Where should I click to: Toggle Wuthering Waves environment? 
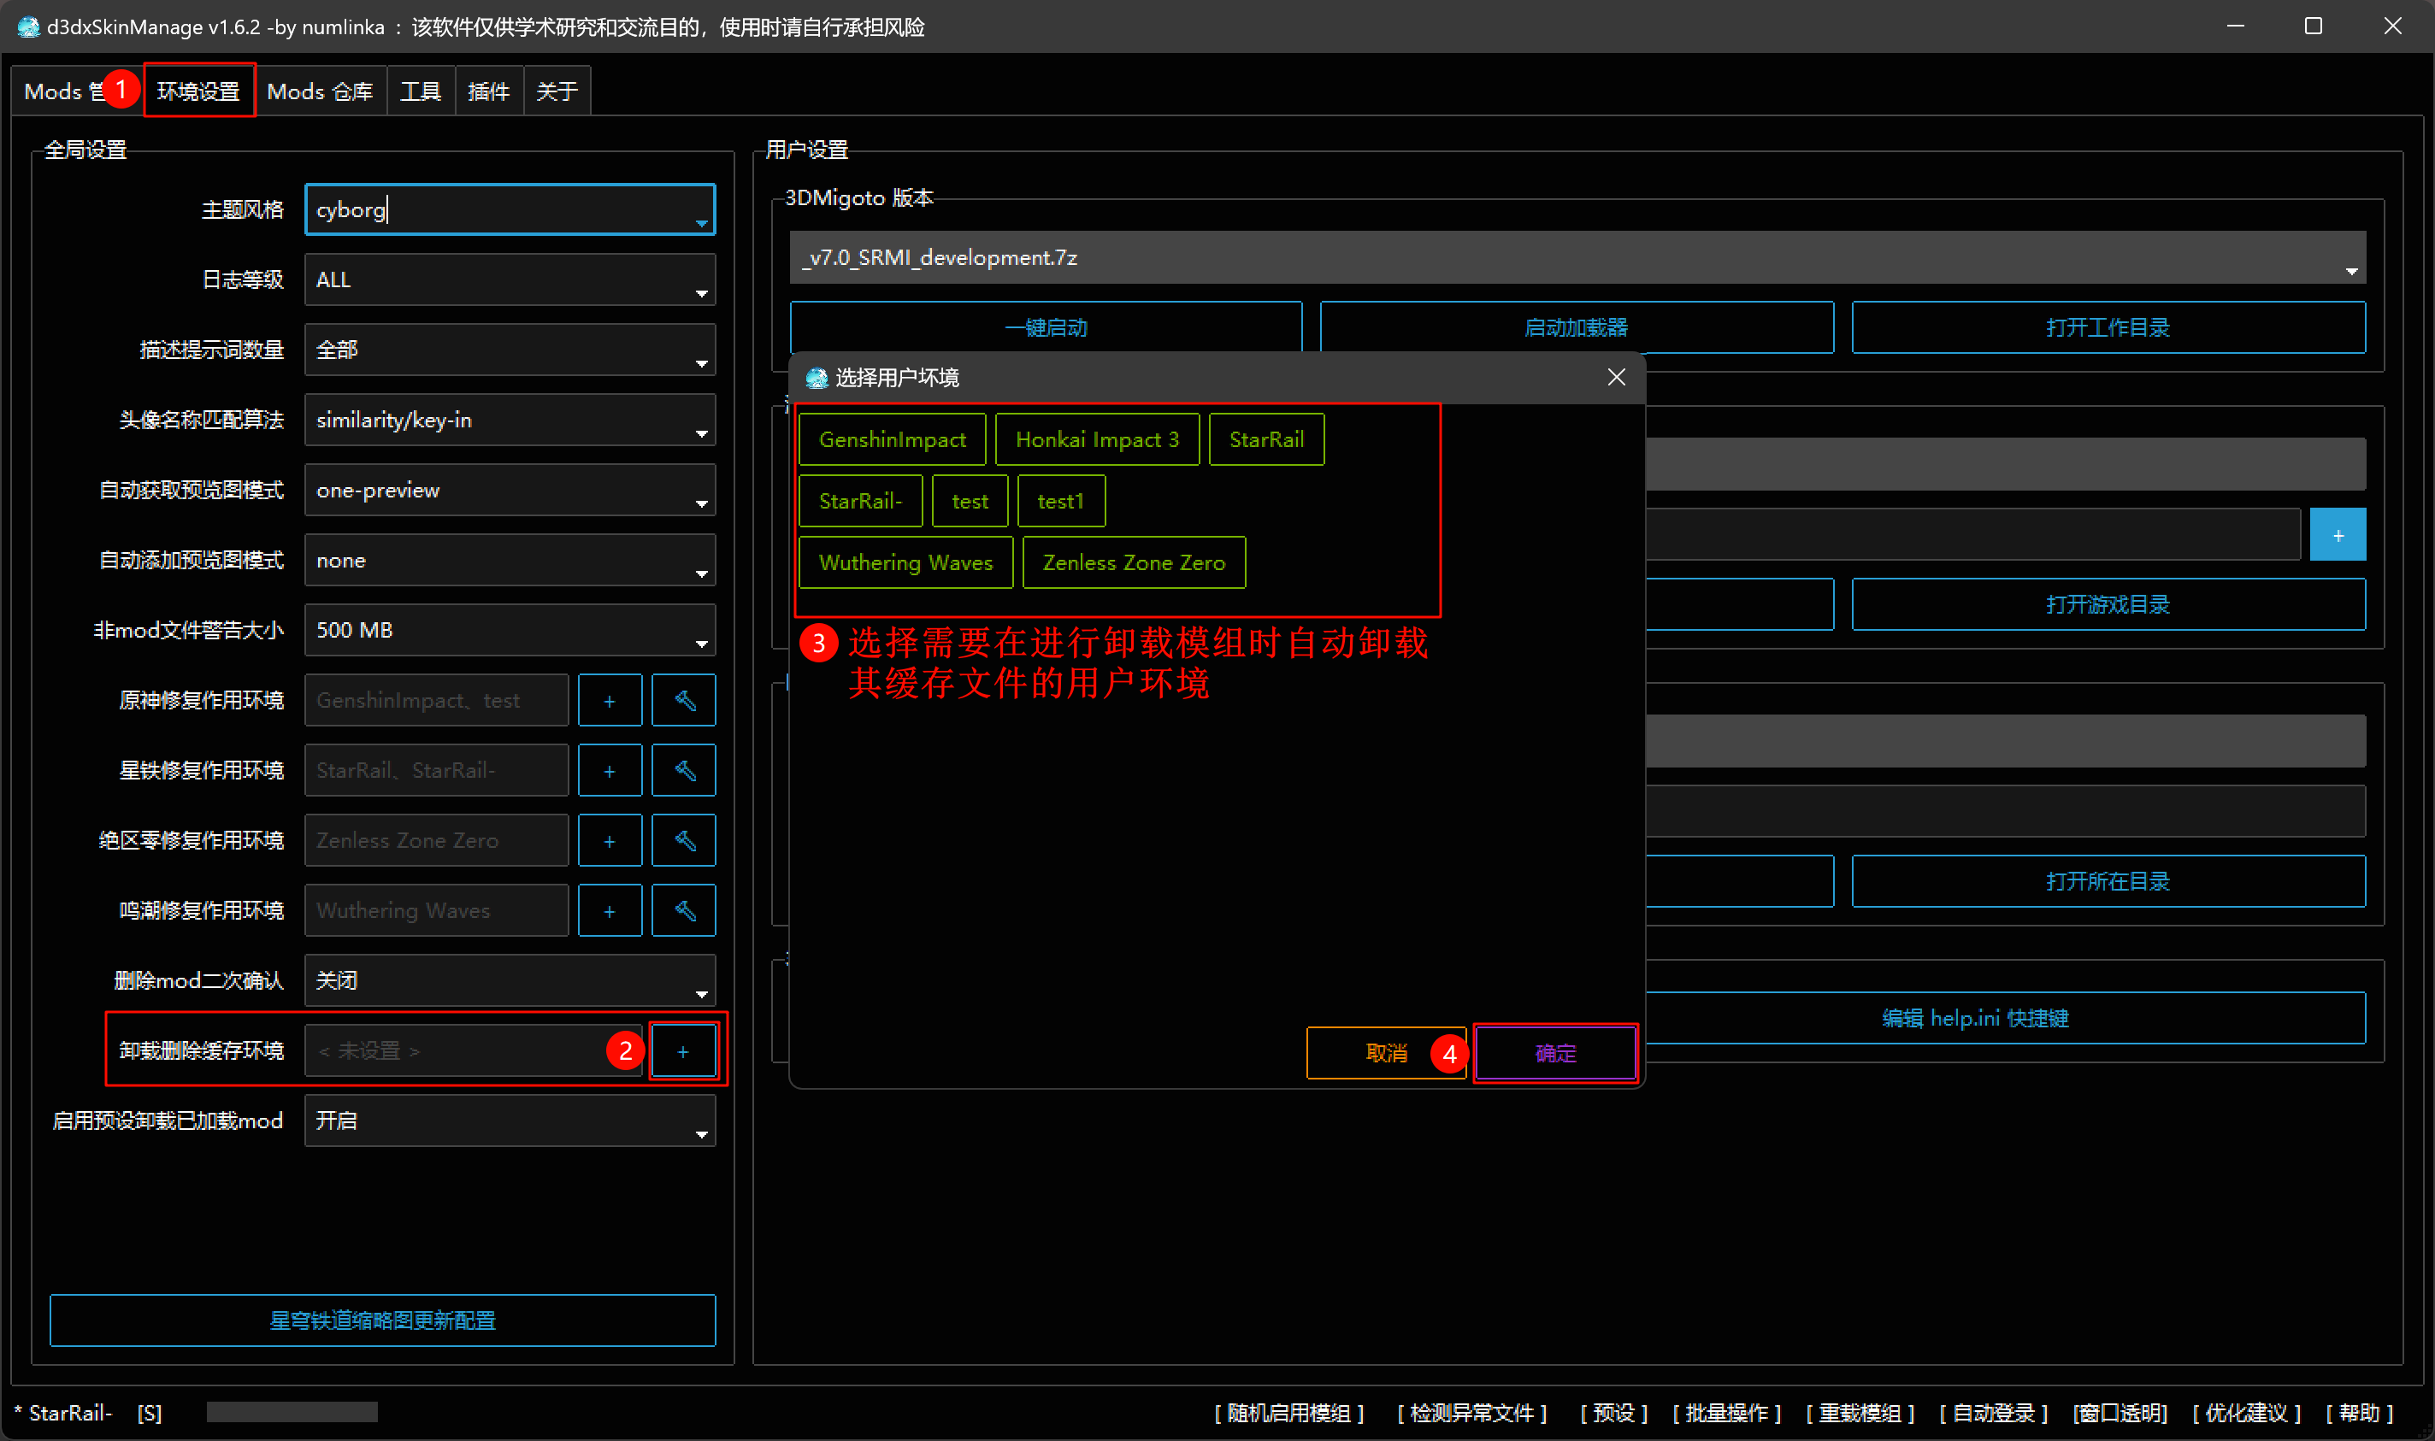pyautogui.click(x=905, y=562)
